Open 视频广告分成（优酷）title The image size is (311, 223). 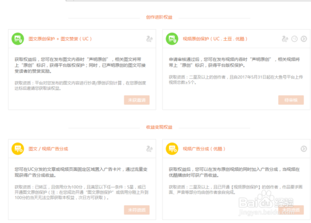coord(204,149)
